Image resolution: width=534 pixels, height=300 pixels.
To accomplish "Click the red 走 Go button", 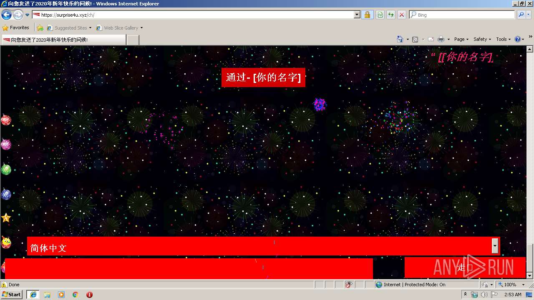I will 465,267.
